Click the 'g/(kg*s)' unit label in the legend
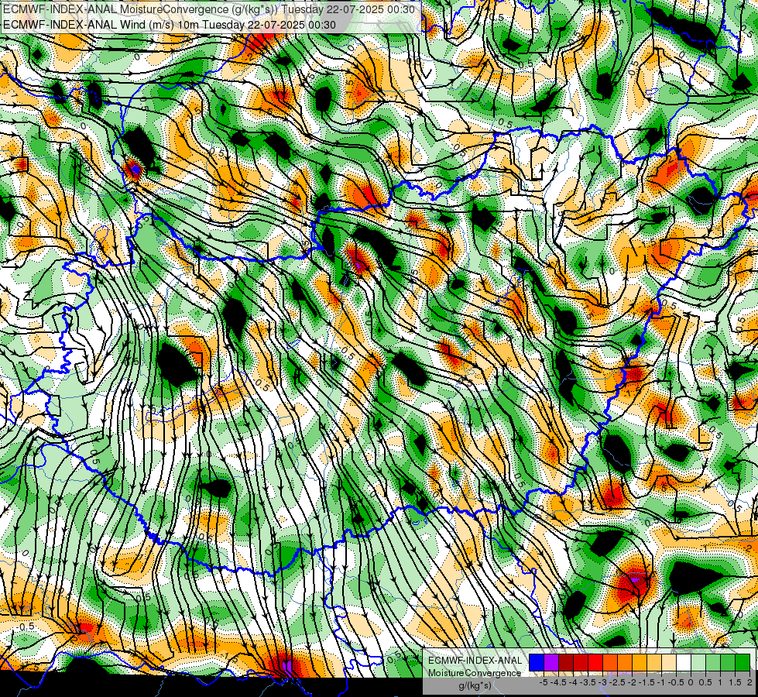758x697 pixels. tap(475, 686)
